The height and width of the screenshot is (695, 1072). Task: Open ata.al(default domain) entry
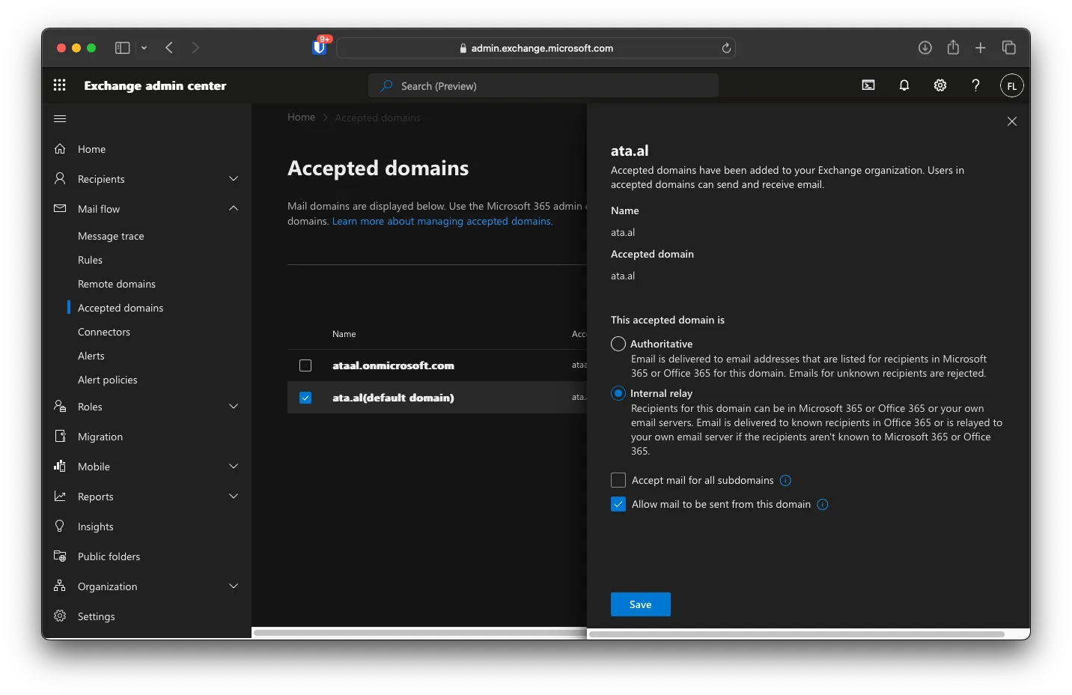[393, 398]
